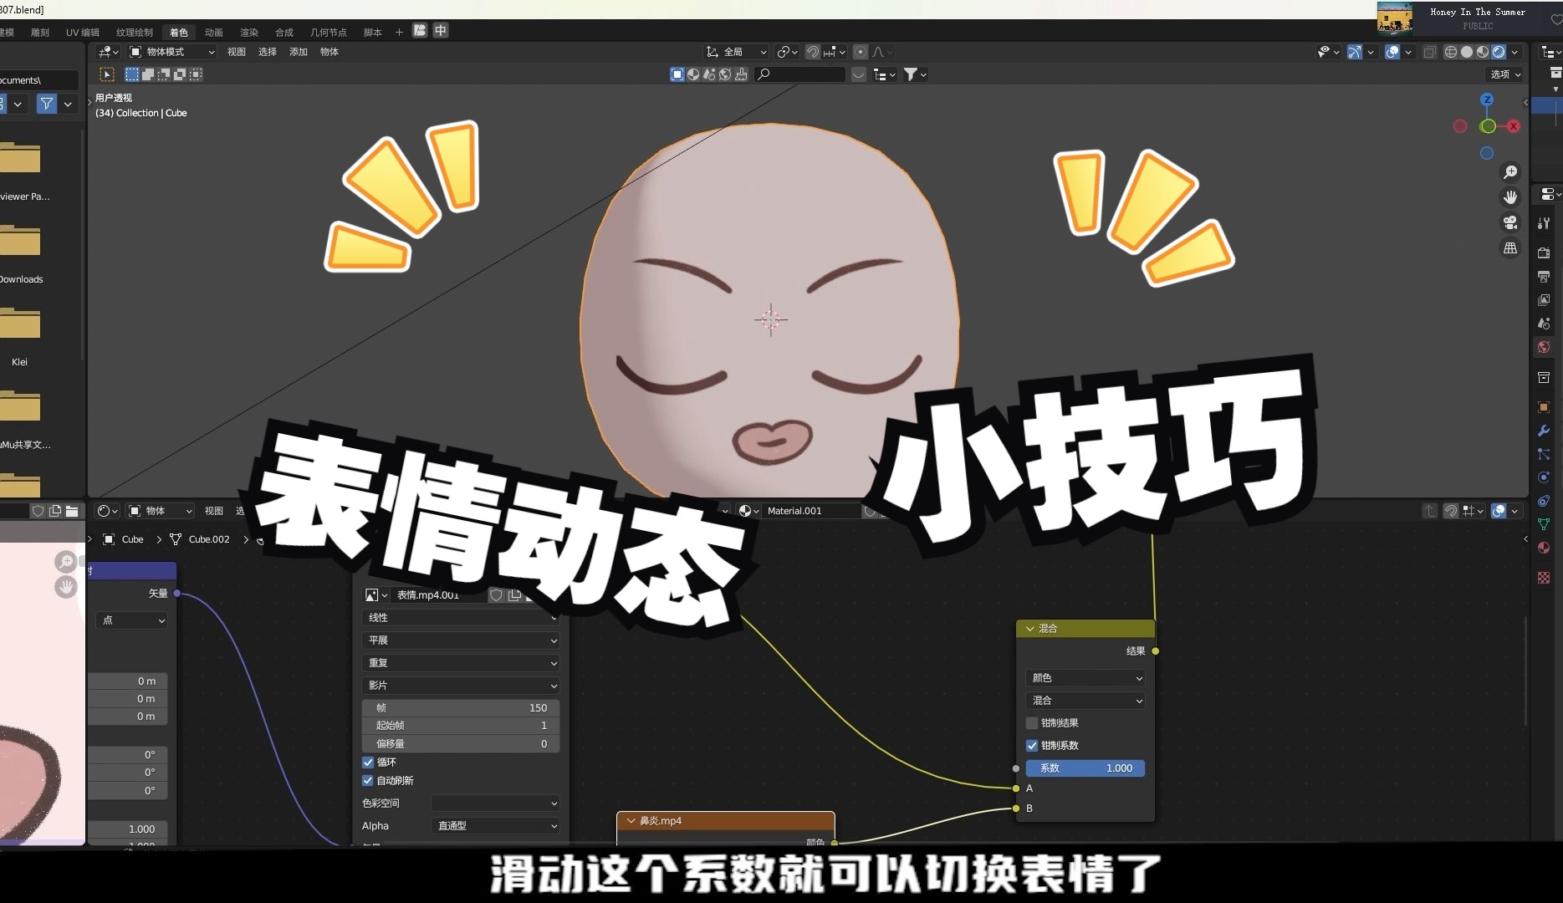Collapse the 鼻炎.mp4 node header

pyautogui.click(x=631, y=821)
